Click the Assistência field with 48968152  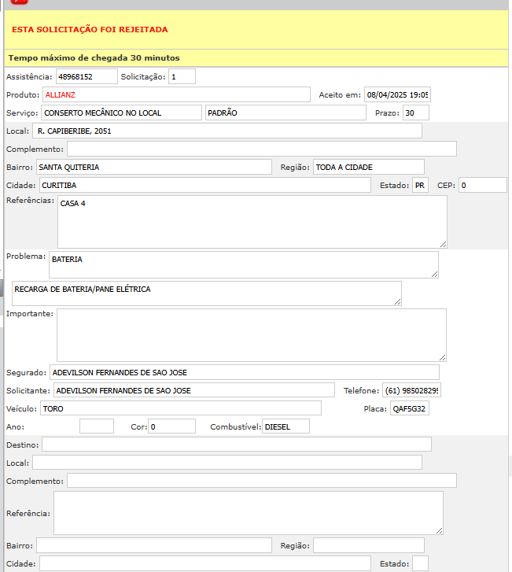coord(86,76)
